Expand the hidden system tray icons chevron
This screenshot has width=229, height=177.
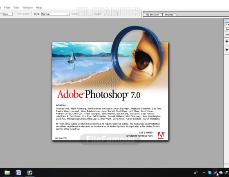click(204, 173)
